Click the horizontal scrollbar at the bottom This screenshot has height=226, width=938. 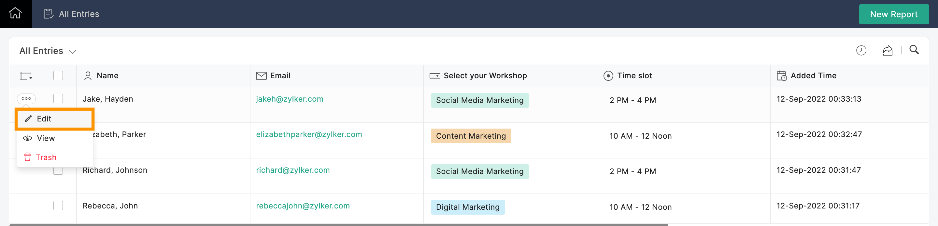pyautogui.click(x=339, y=225)
